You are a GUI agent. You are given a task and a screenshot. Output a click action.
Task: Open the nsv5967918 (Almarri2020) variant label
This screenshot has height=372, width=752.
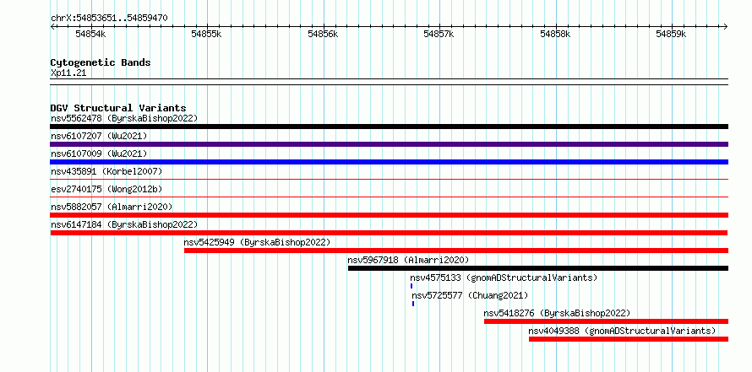(408, 260)
